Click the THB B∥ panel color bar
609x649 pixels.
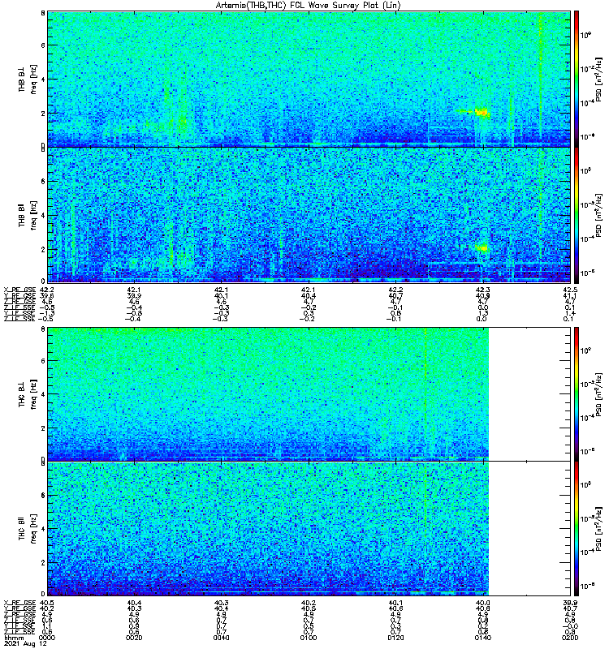coord(577,215)
